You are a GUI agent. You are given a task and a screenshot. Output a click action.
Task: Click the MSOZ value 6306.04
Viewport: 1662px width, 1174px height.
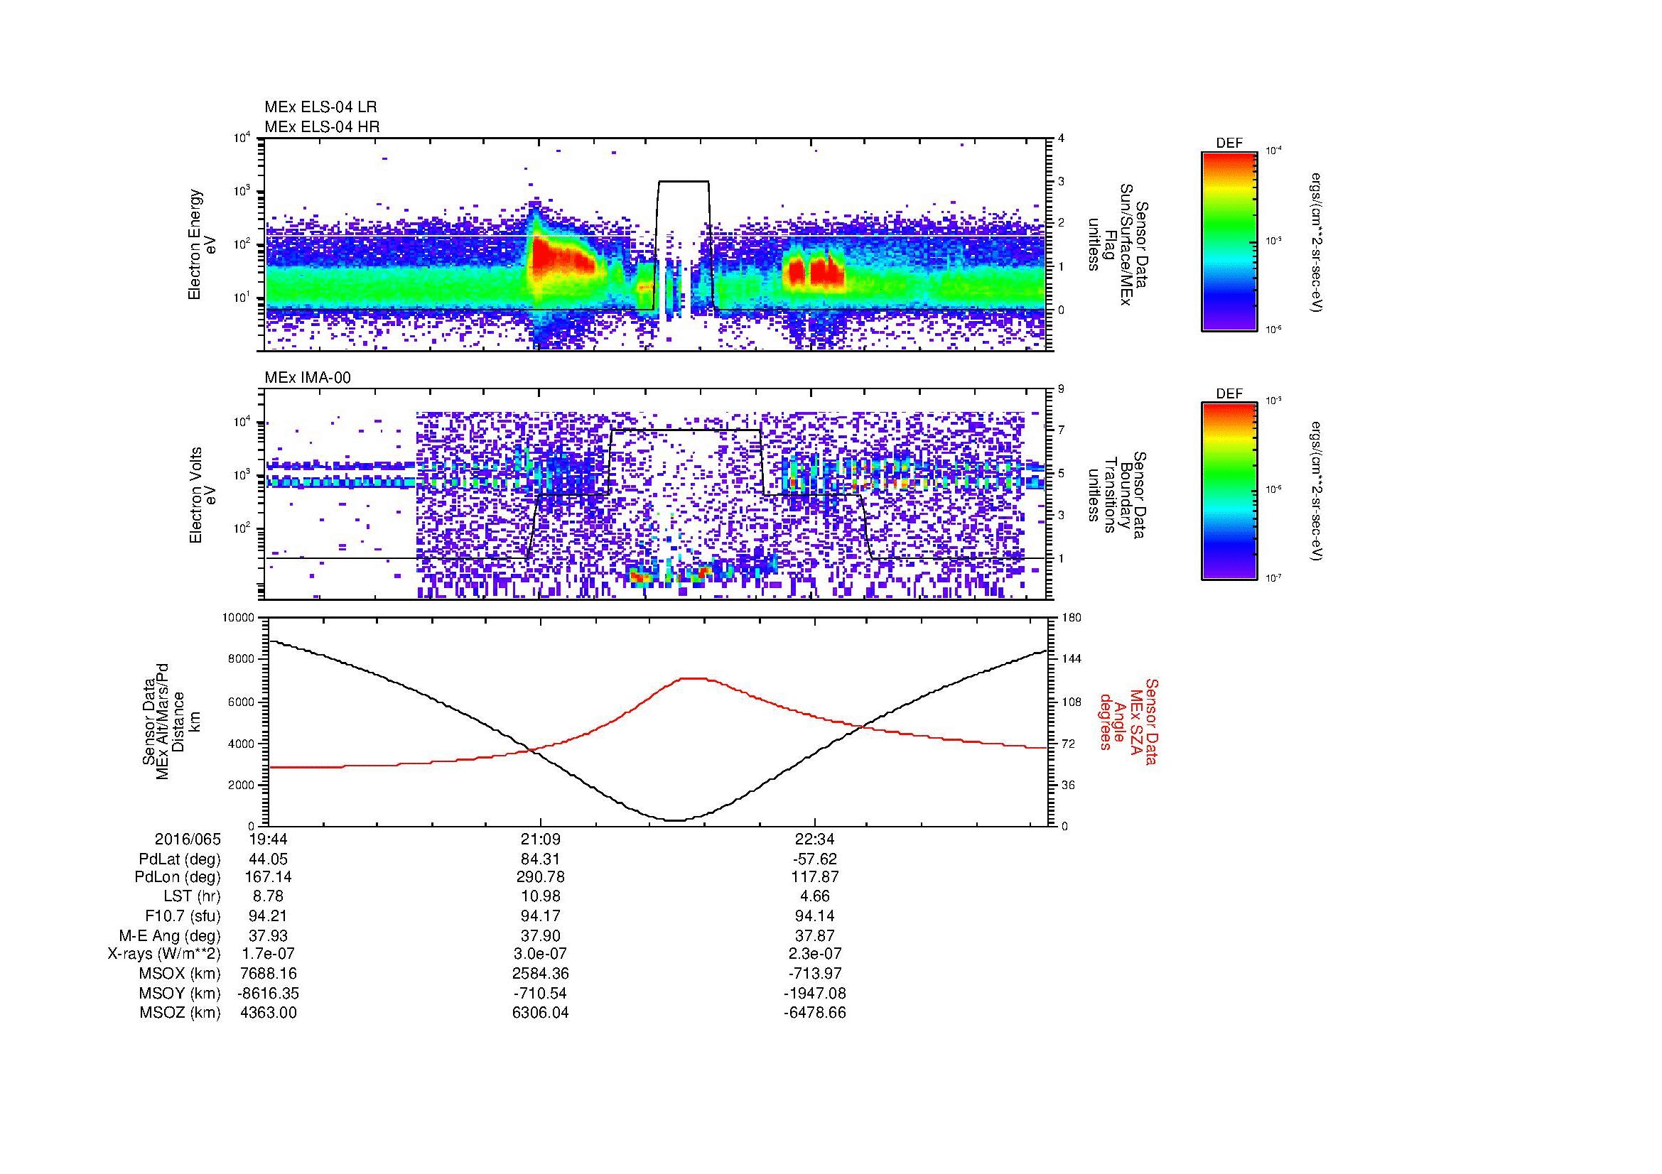[x=541, y=1013]
